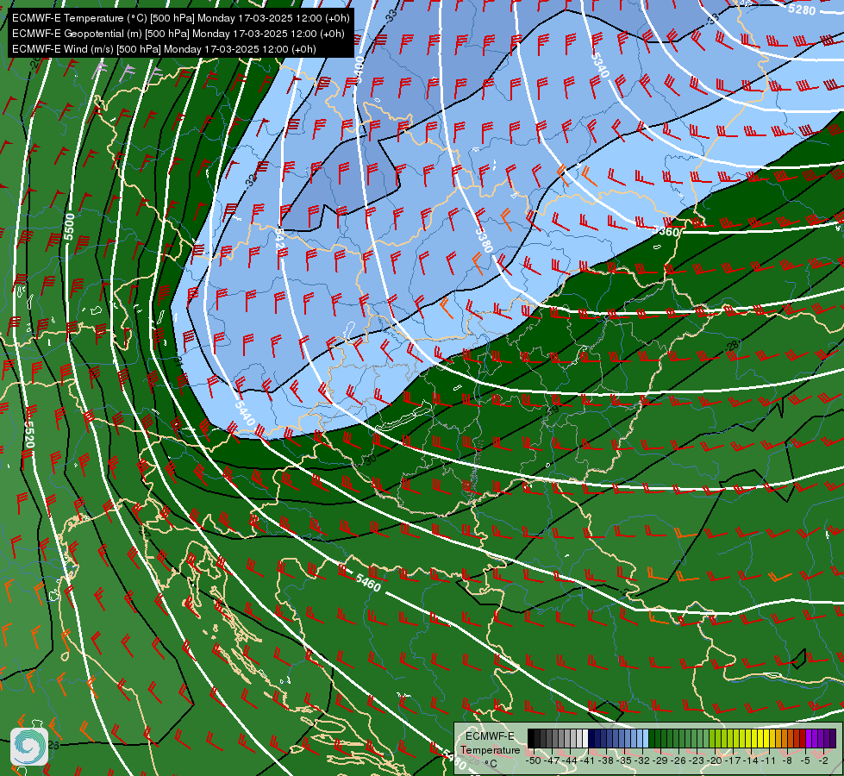Image resolution: width=844 pixels, height=776 pixels.
Task: Click the 5340 geopotential contour label
Action: [x=600, y=66]
